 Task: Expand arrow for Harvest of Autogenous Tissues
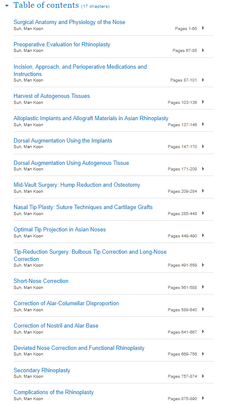203,102
